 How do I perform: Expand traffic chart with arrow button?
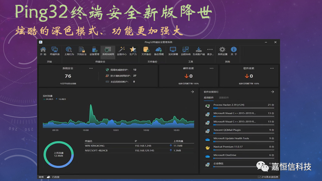(192, 92)
